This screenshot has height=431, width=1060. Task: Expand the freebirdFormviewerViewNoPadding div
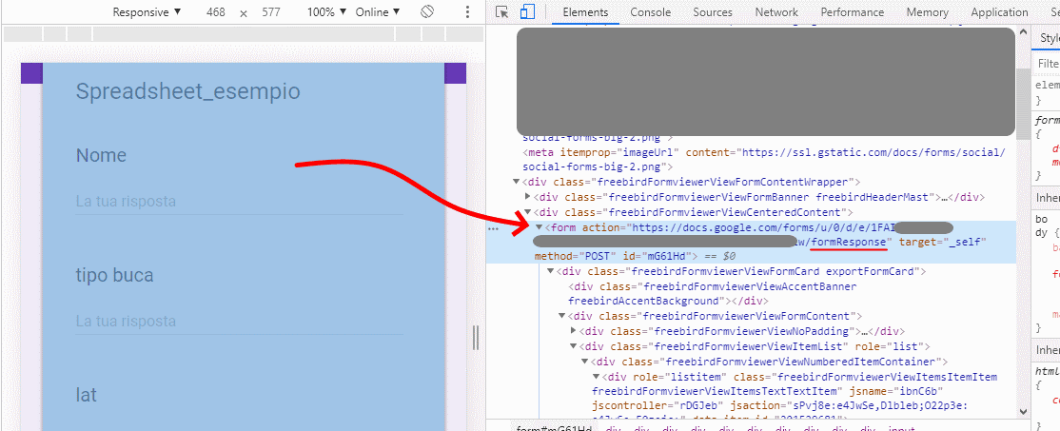(x=573, y=331)
